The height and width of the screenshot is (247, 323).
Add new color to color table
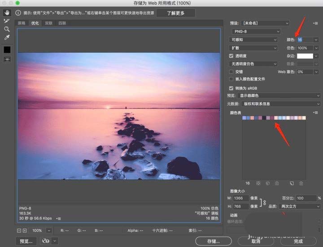coord(292,183)
